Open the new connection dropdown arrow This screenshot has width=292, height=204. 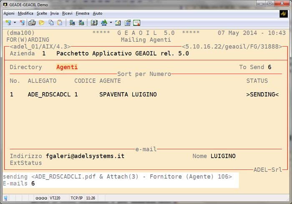pos(15,23)
